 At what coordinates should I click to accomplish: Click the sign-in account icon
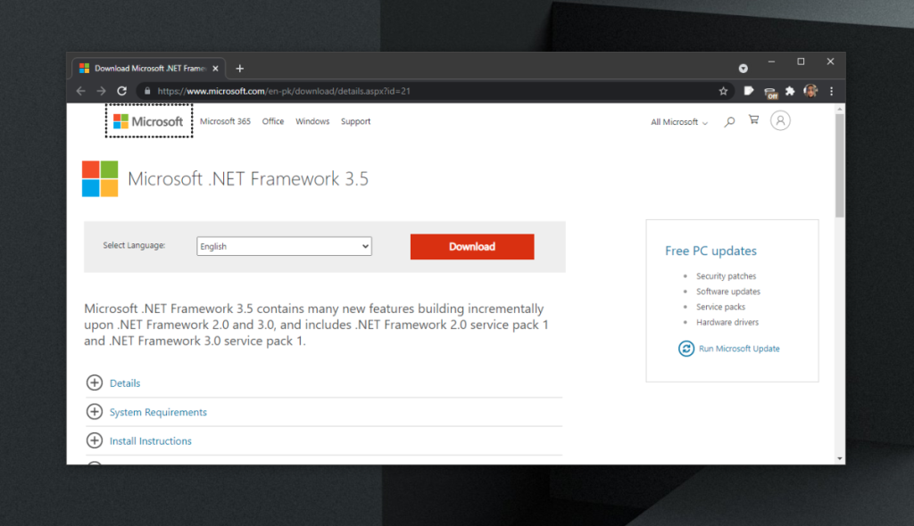coord(780,120)
